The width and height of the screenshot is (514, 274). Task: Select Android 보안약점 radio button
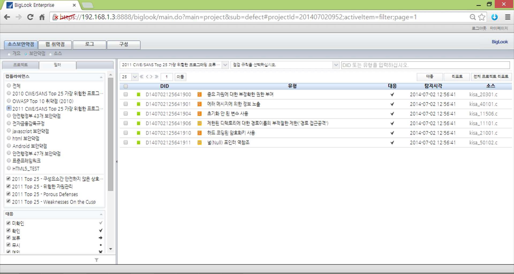coord(9,146)
